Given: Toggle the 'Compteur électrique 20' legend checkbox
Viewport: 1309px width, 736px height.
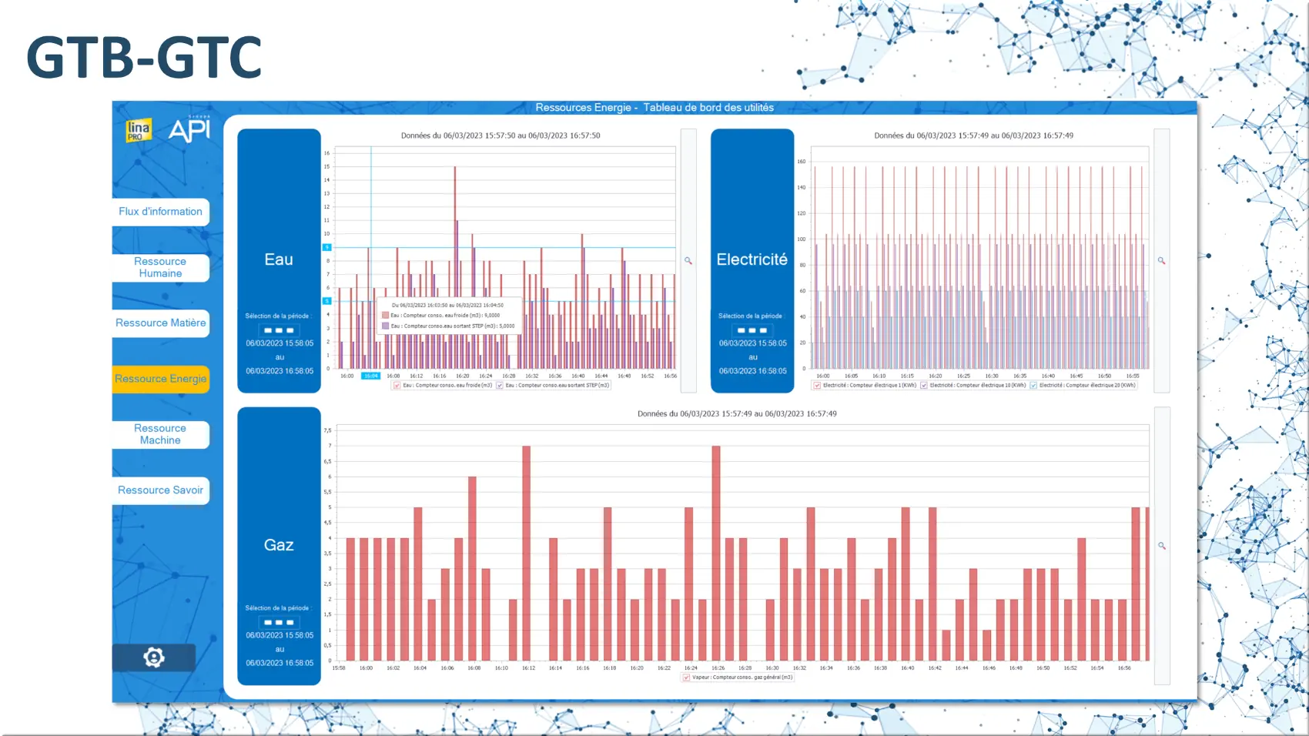Looking at the screenshot, I should 1033,386.
